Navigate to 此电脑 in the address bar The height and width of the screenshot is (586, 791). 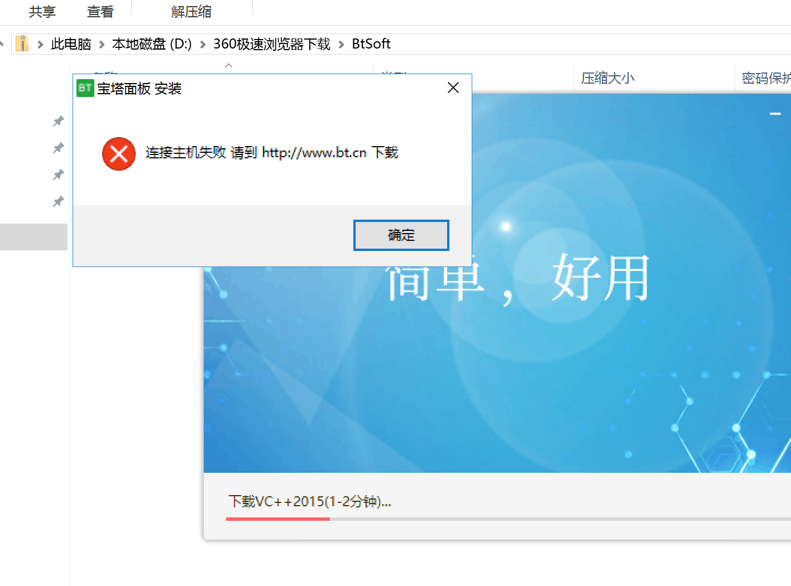(x=71, y=44)
